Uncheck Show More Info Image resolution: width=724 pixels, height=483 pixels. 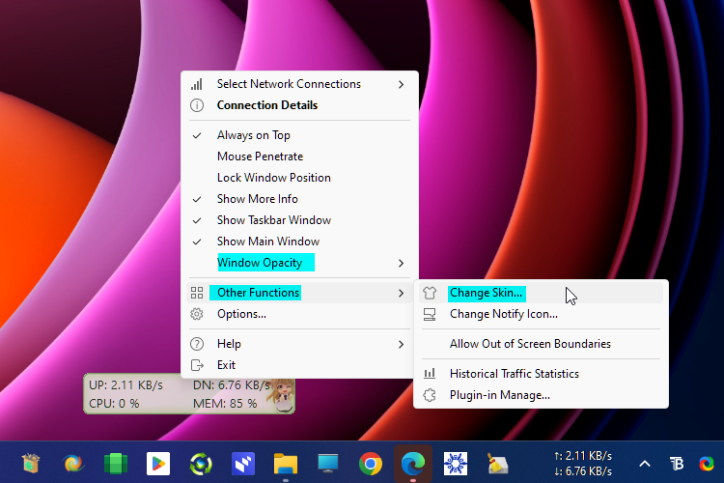[x=299, y=199]
